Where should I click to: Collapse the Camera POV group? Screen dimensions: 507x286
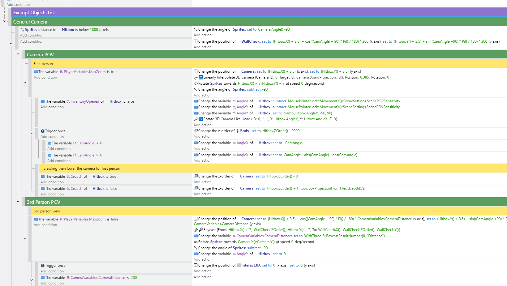point(18,54)
